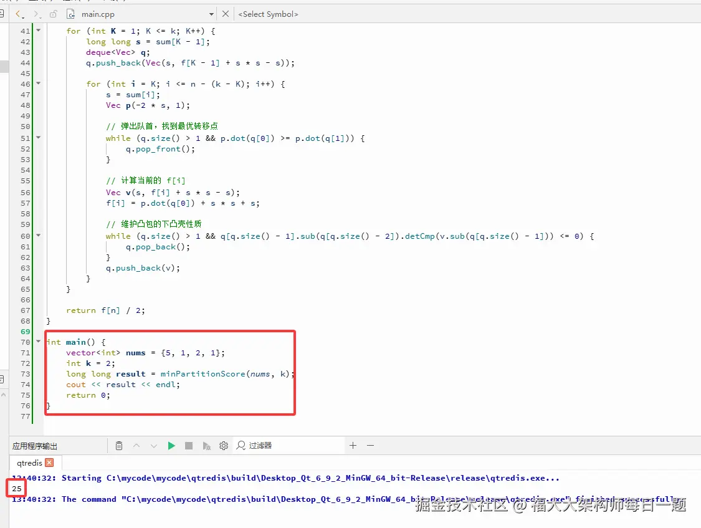Click line number 41 in the gutter
Viewport: 701px width, 528px height.
25,31
